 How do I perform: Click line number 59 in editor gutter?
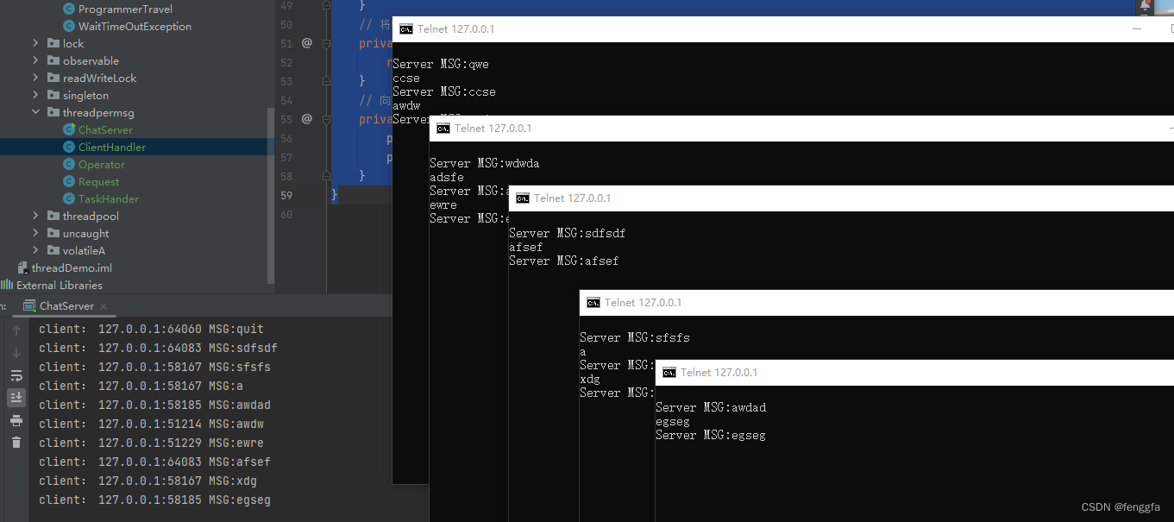coord(286,195)
